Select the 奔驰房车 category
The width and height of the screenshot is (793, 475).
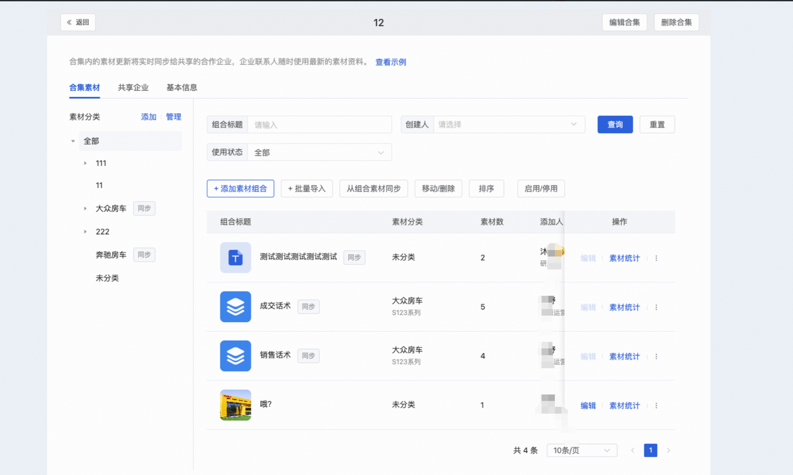[x=111, y=255]
